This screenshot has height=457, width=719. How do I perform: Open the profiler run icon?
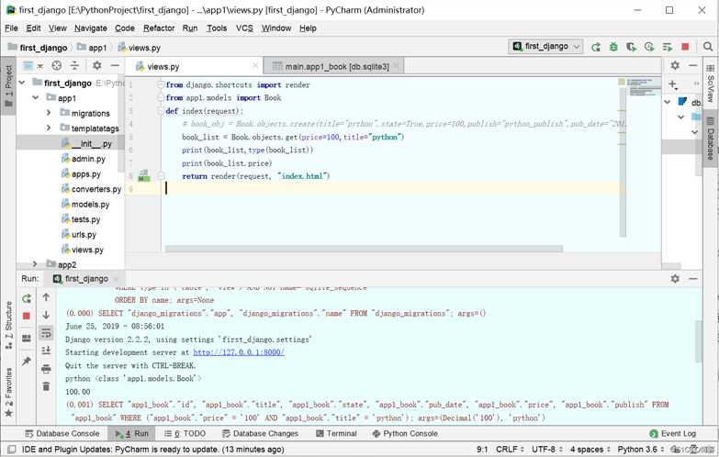click(649, 47)
